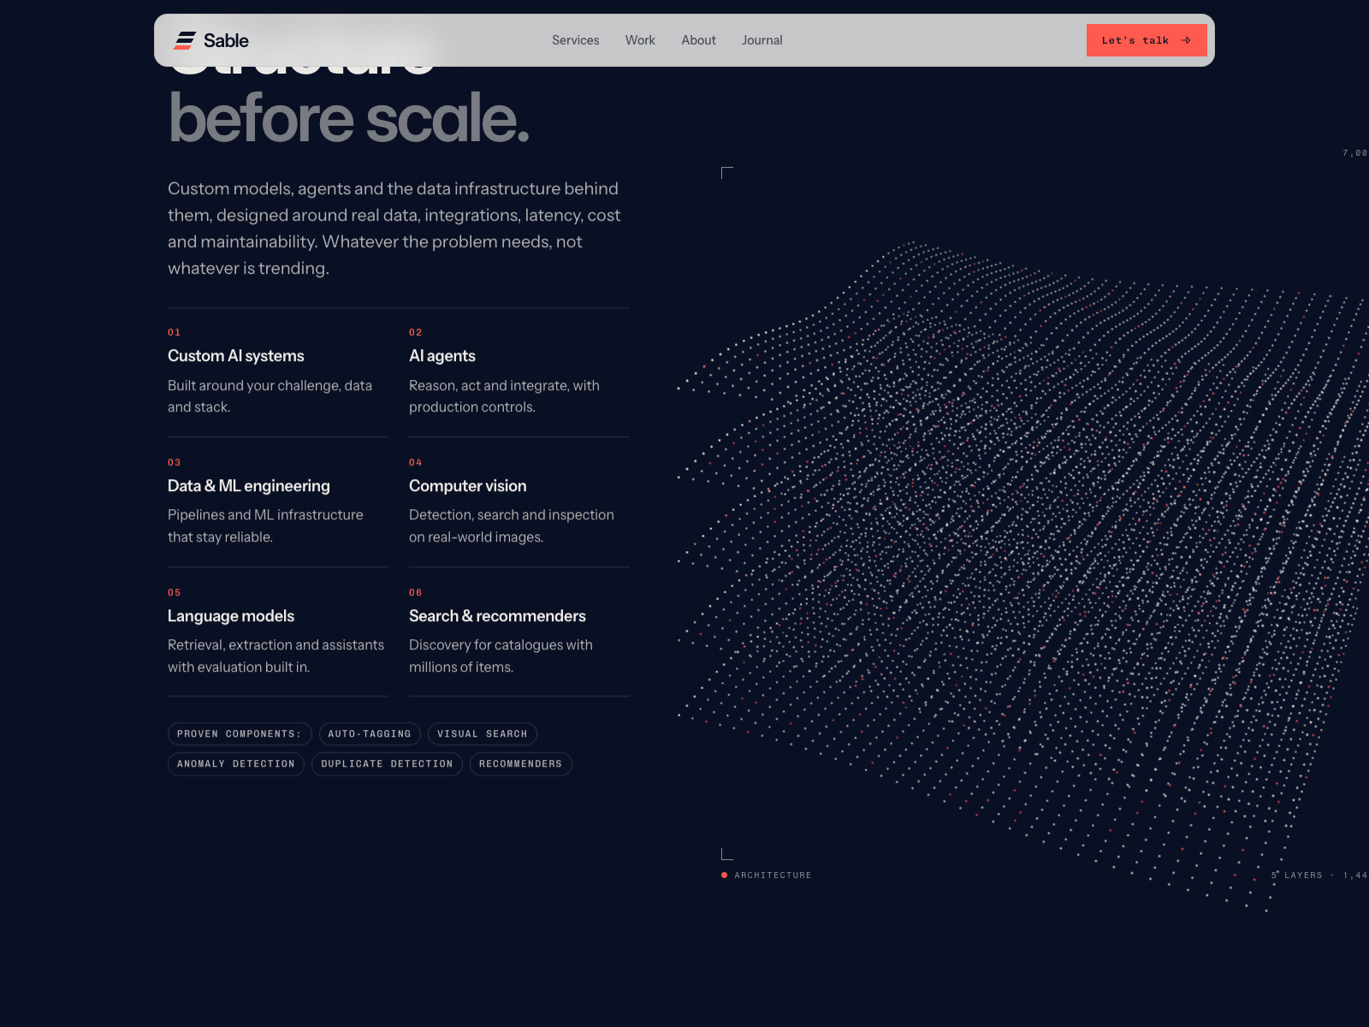1369x1027 pixels.
Task: Click the number 06 label
Action: coord(416,592)
